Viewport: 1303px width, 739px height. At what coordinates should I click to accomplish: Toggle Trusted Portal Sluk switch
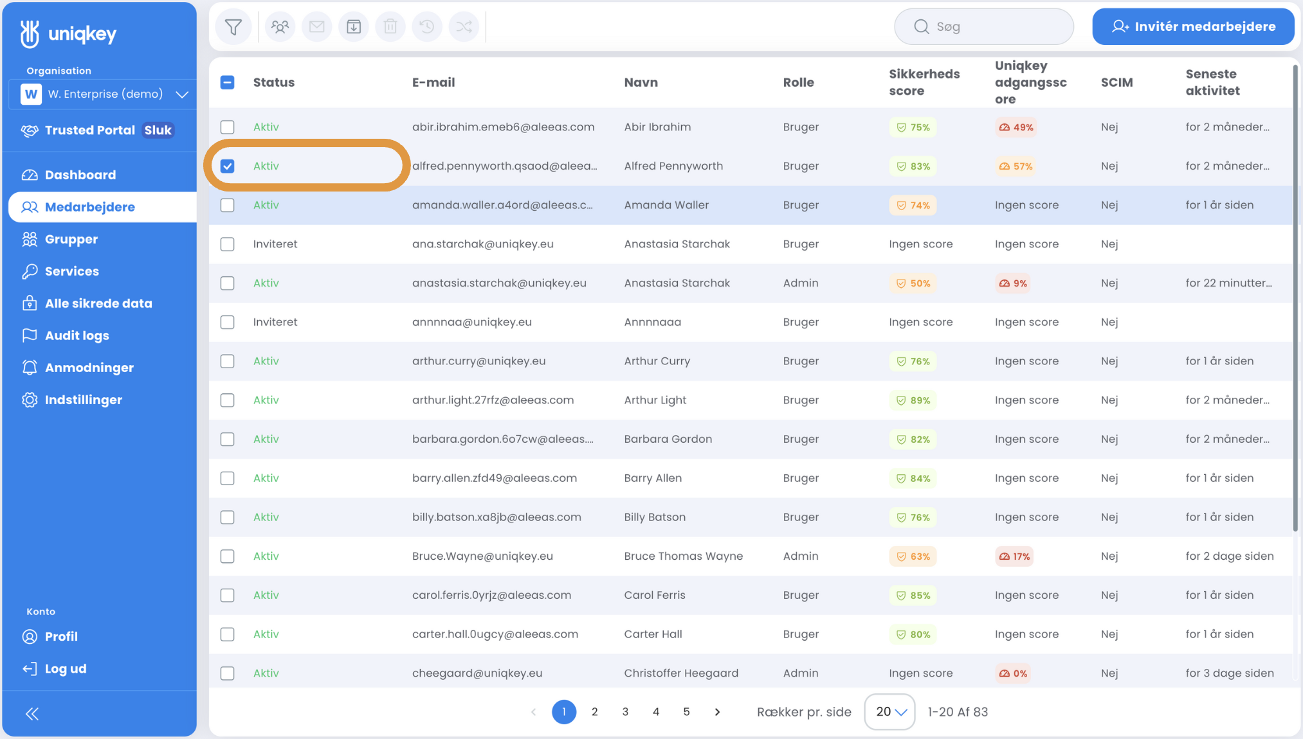[158, 130]
